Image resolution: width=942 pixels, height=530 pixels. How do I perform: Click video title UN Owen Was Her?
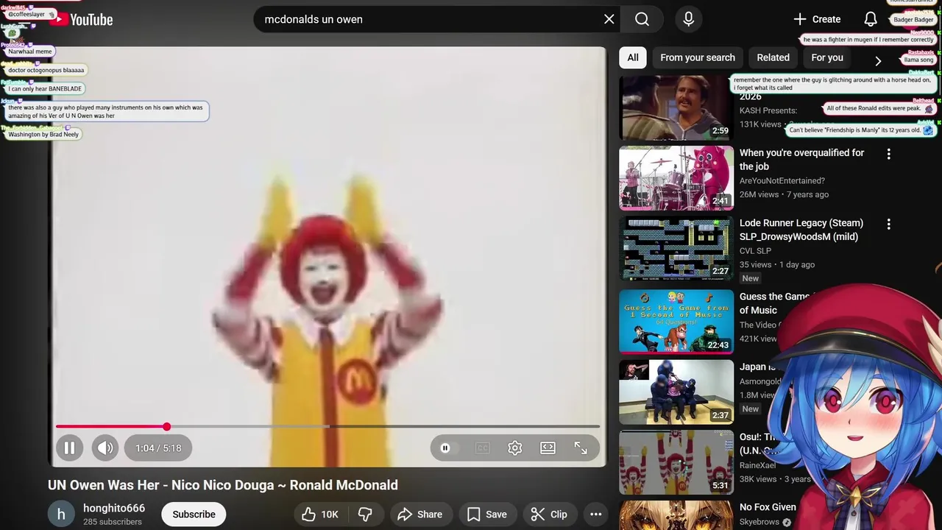(x=223, y=485)
